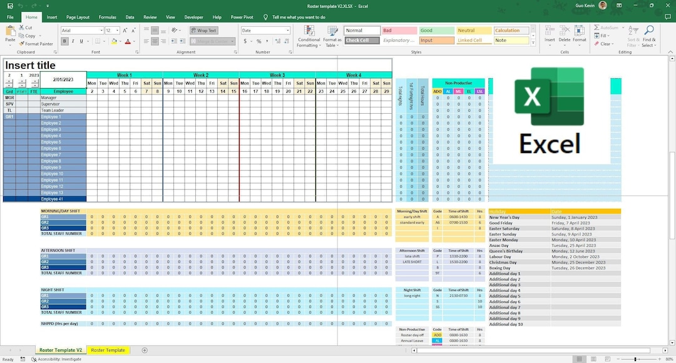
Task: Expand Font Color dropdown arrow
Action: (134, 41)
